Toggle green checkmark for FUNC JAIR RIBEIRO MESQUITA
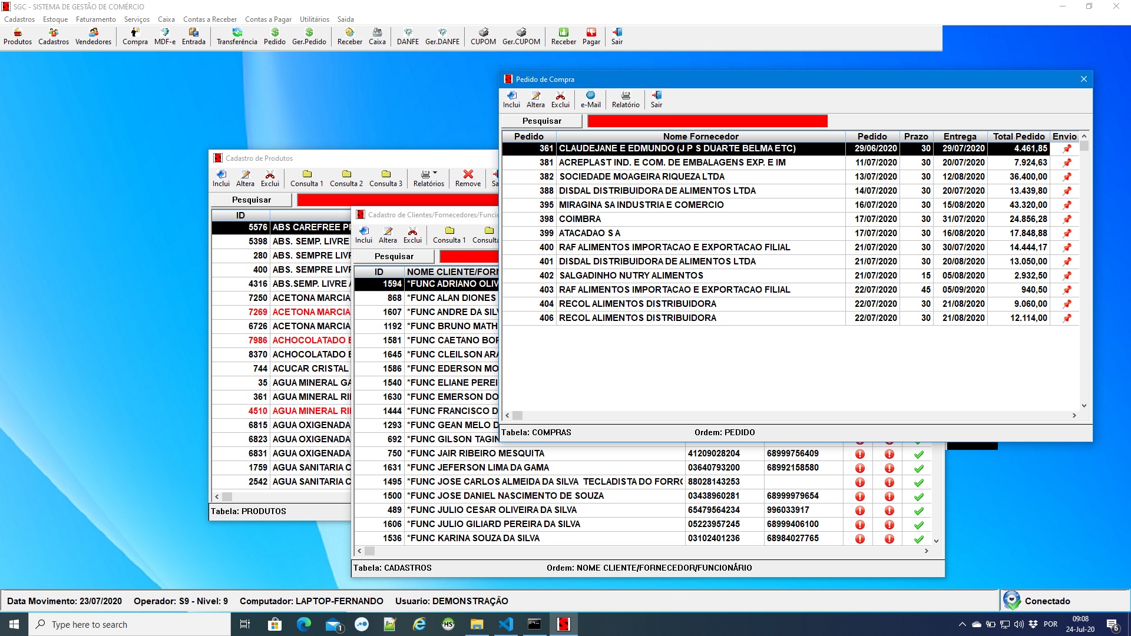The image size is (1131, 636). (x=918, y=454)
